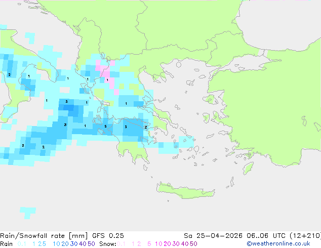Select the snow legend value 5
Screen dimensions: 321x248
tap(149, 244)
